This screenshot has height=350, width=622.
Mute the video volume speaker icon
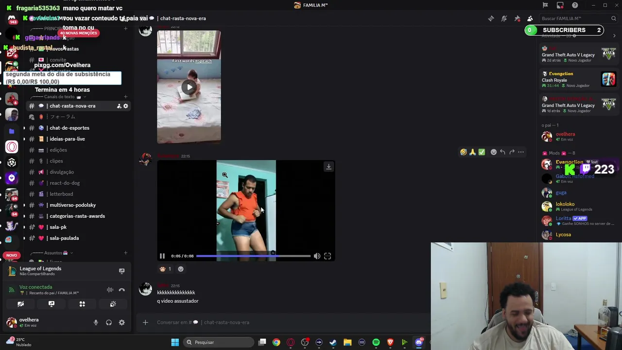click(x=317, y=256)
